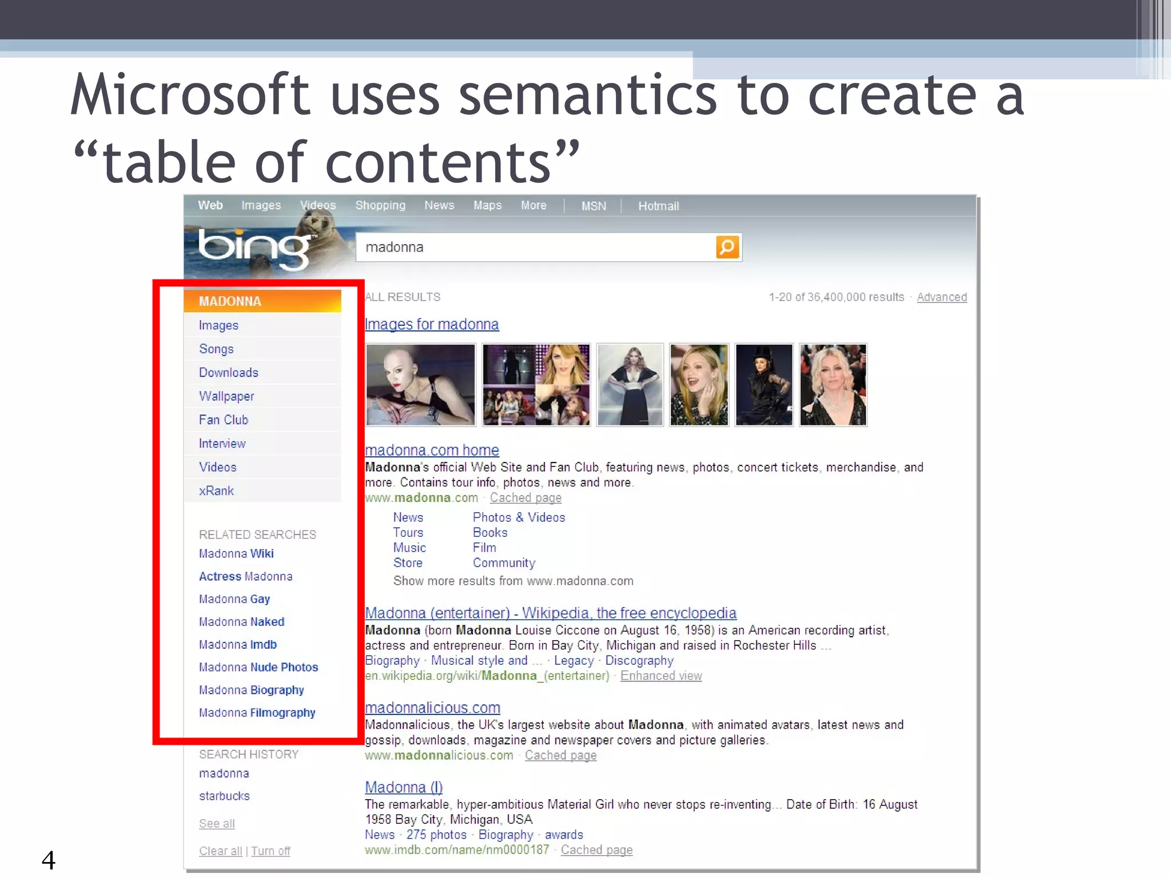
Task: Click the Film sitelink
Action: pyautogui.click(x=484, y=548)
